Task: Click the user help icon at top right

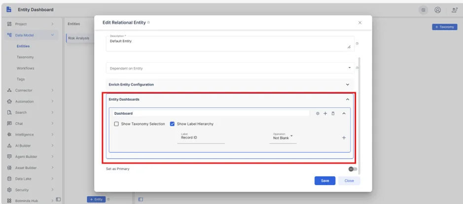Action: tap(455, 10)
